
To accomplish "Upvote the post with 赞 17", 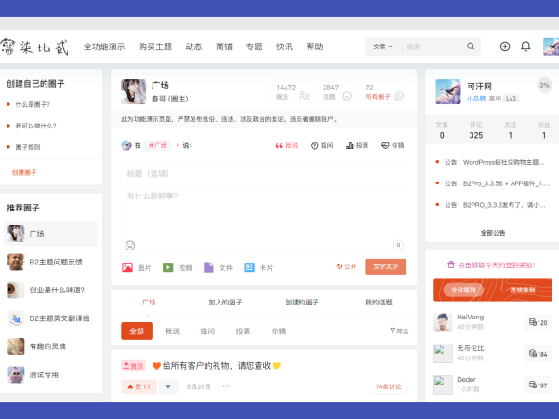I will pyautogui.click(x=139, y=386).
